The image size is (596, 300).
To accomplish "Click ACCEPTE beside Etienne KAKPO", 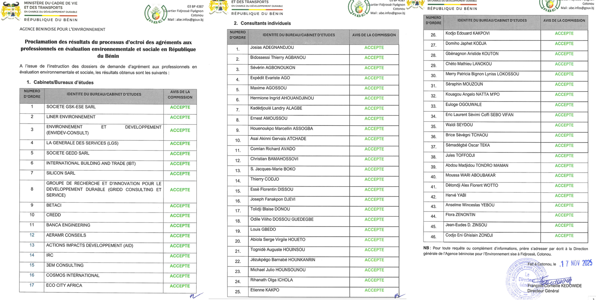I will [374, 290].
